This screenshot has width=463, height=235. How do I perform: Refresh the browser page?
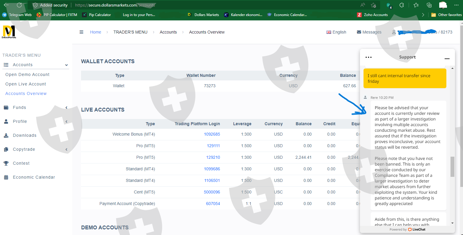(19, 5)
